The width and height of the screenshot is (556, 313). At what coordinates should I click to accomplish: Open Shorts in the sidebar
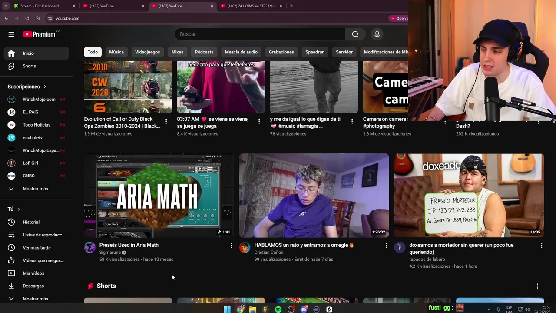pos(36,66)
